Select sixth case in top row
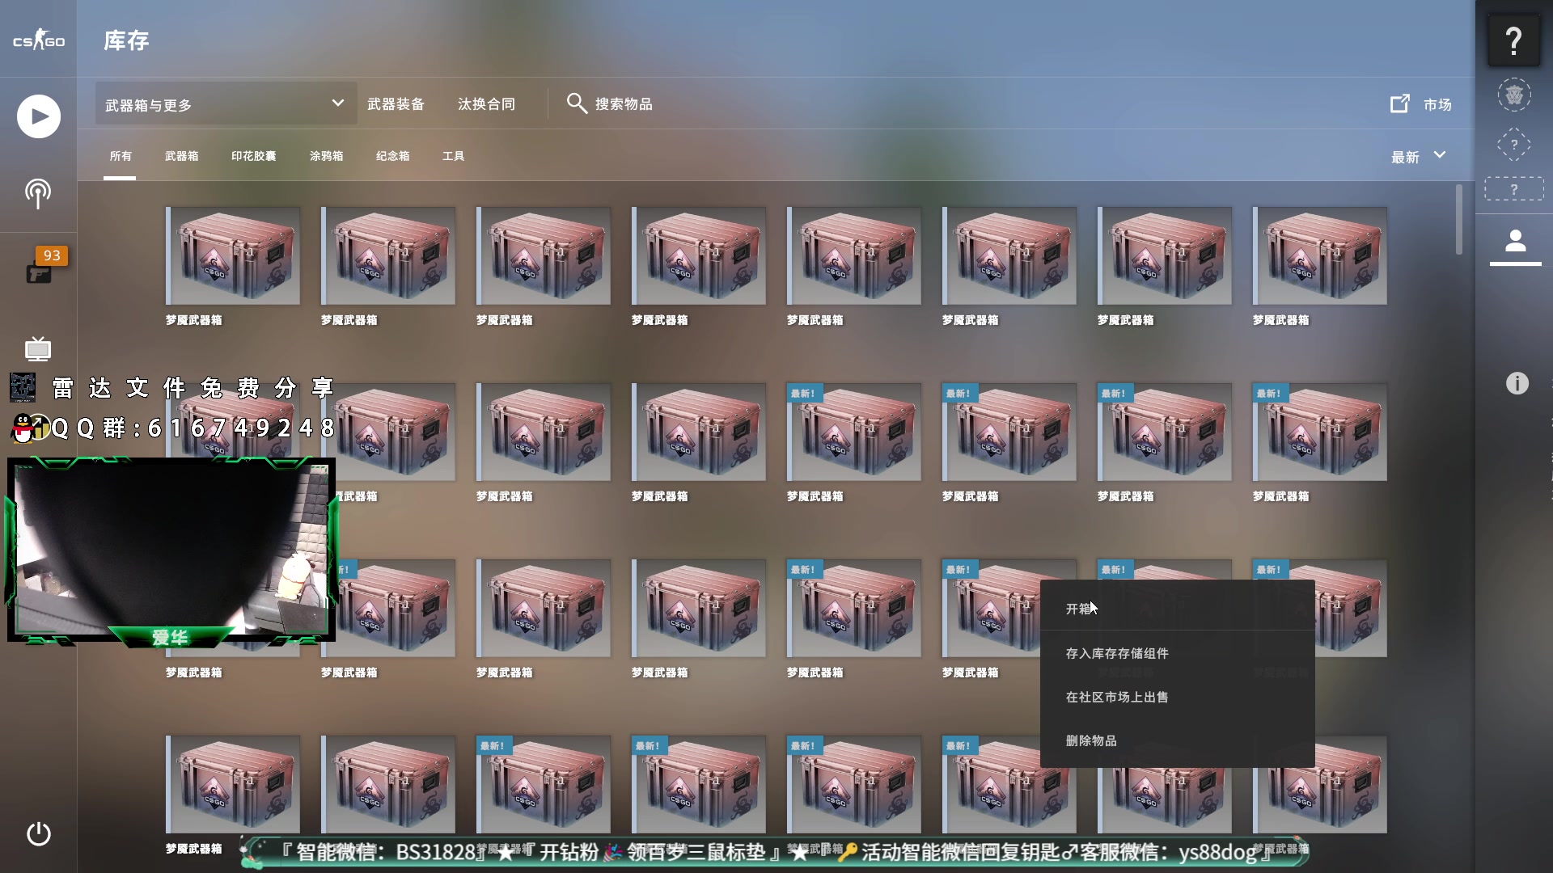The image size is (1553, 873). point(1009,255)
